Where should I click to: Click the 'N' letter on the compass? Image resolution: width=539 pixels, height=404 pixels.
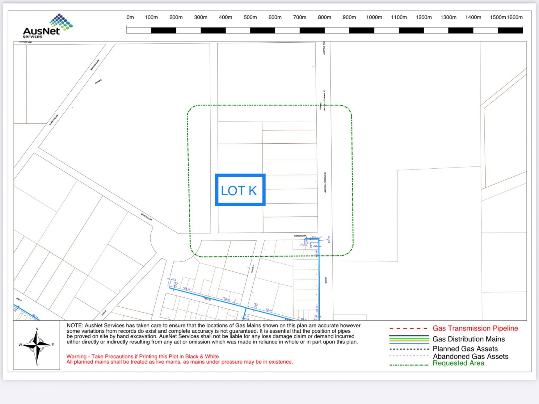pyautogui.click(x=37, y=329)
